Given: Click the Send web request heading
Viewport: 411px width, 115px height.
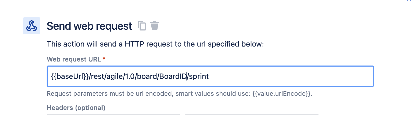Looking at the screenshot, I should point(89,26).
